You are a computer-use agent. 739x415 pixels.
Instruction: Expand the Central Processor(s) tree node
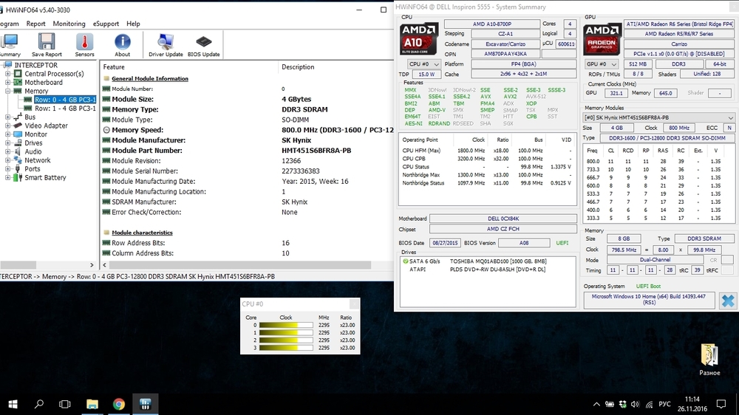8,74
